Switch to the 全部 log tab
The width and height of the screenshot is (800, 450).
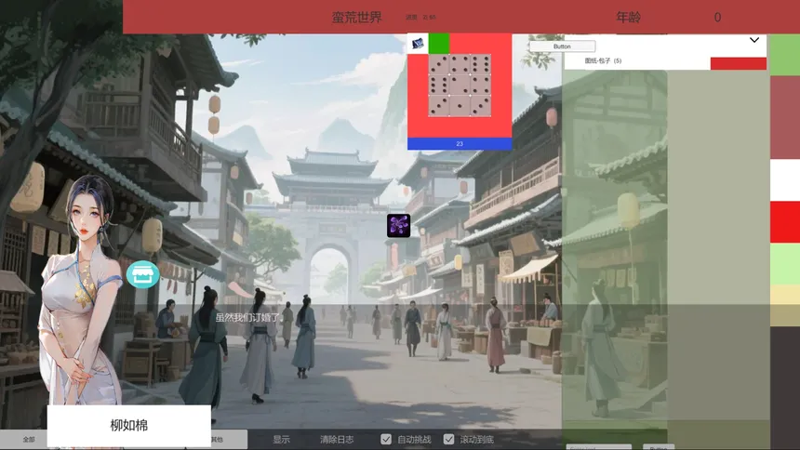tap(29, 439)
